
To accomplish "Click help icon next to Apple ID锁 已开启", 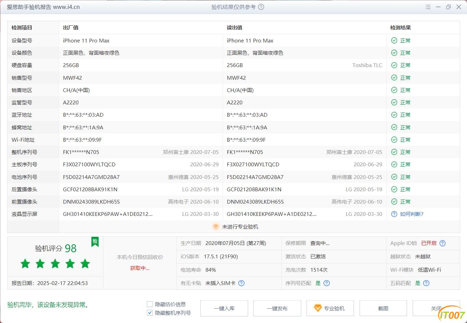I will (442, 243).
